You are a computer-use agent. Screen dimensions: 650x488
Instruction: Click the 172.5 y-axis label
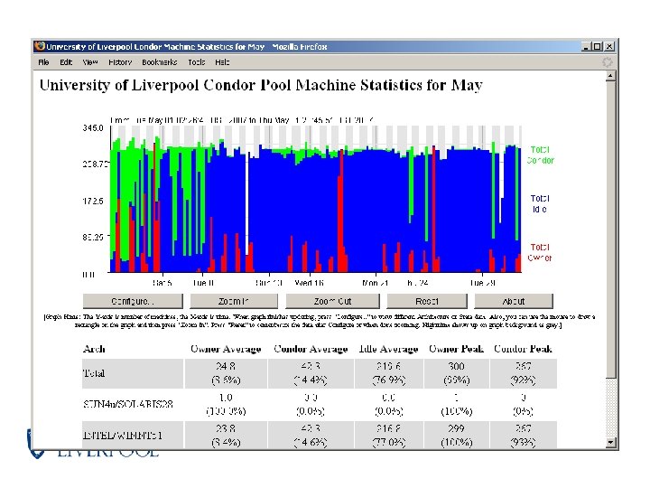pos(93,202)
